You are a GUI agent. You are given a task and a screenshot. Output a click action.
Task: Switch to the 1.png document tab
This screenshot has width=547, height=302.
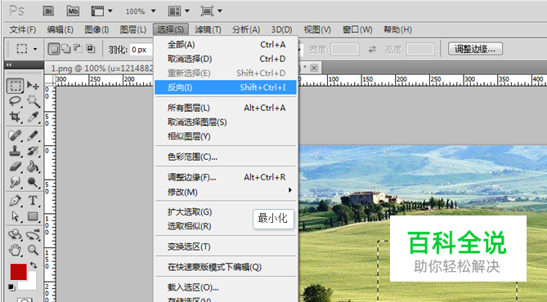tap(102, 69)
